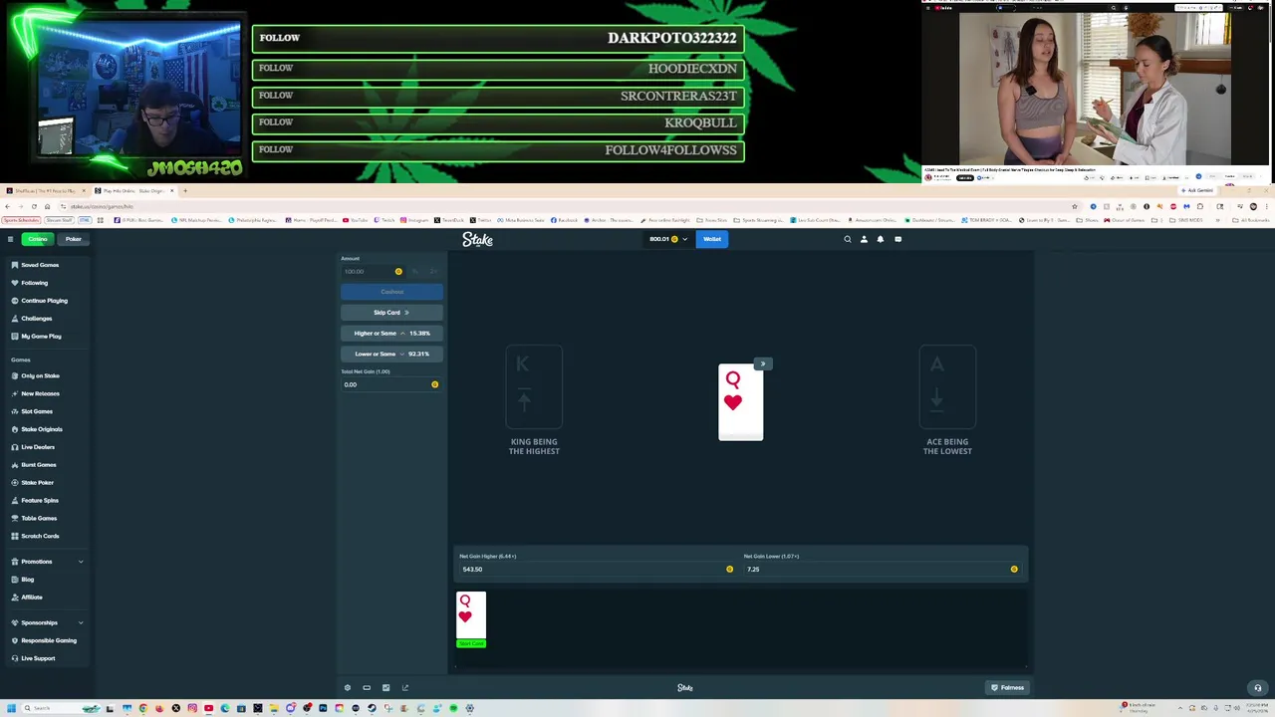Click the browser bookmark star icon

point(1075,206)
